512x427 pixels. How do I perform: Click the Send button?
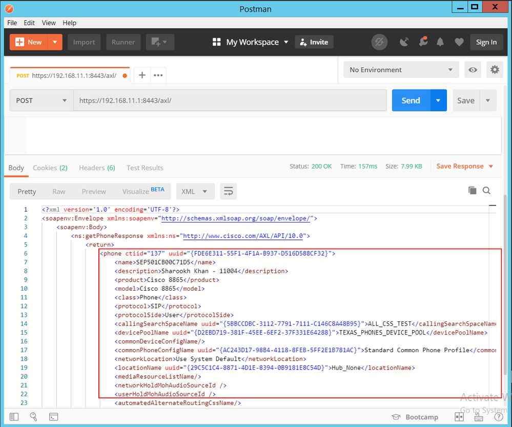click(411, 100)
